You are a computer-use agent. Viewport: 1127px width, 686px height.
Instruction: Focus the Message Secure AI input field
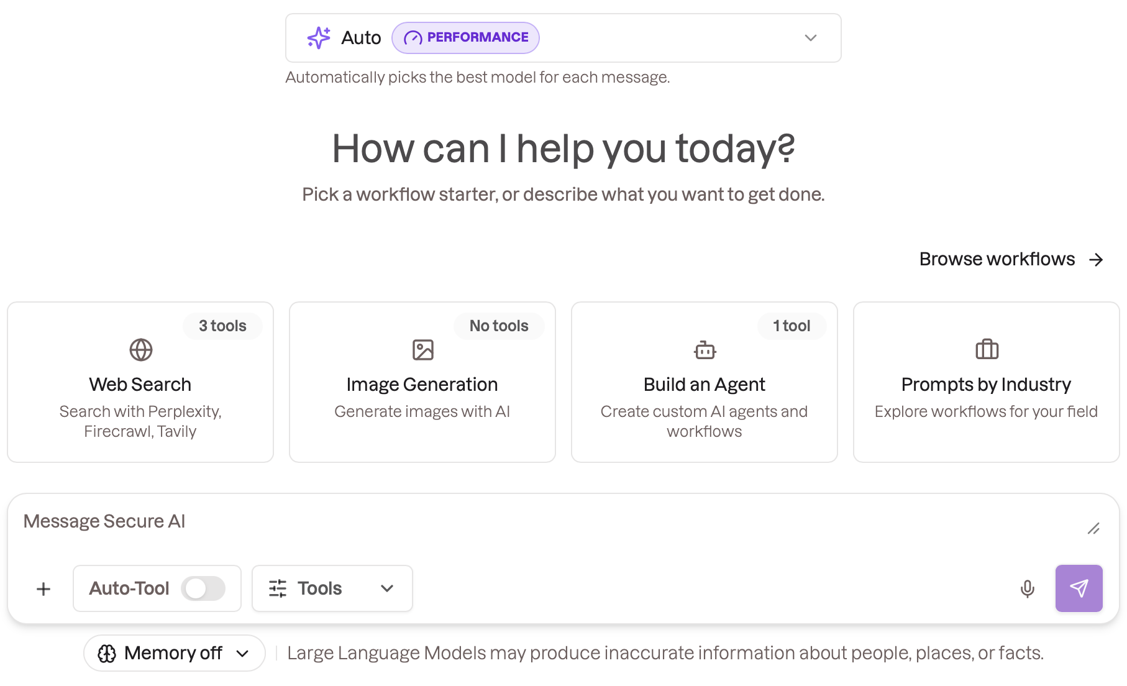[x=547, y=522]
